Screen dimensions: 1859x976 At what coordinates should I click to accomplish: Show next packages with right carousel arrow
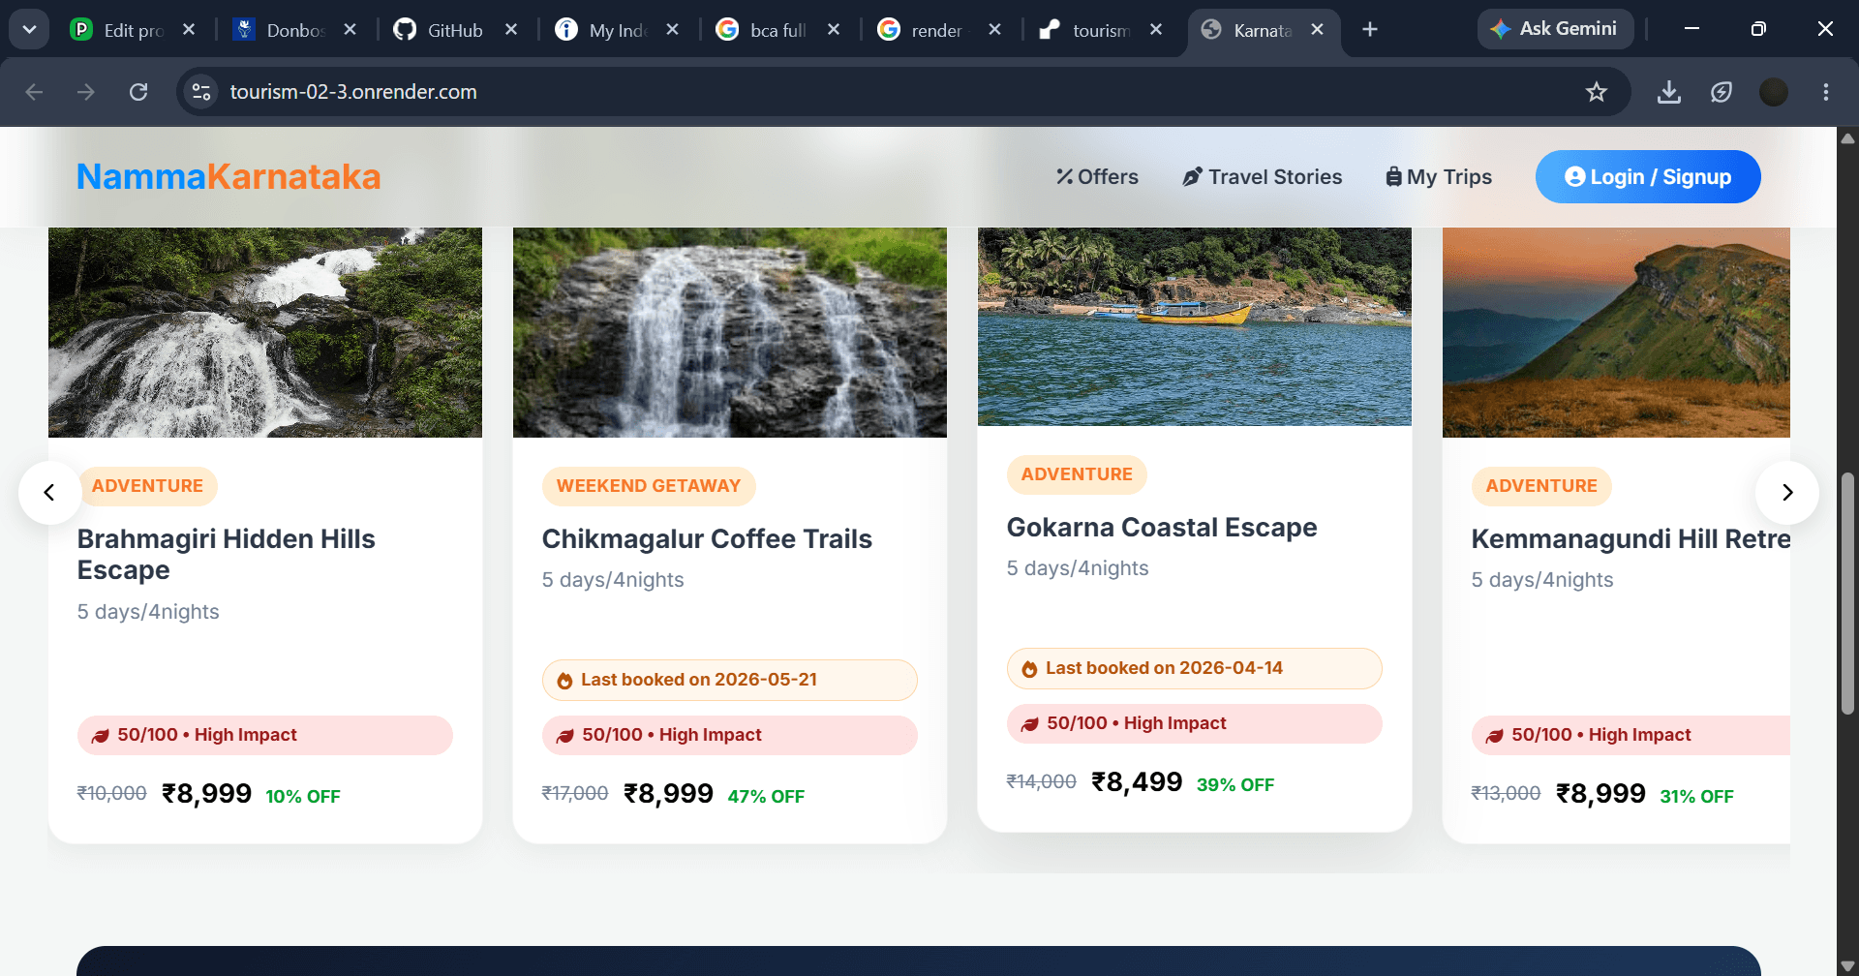1787,492
